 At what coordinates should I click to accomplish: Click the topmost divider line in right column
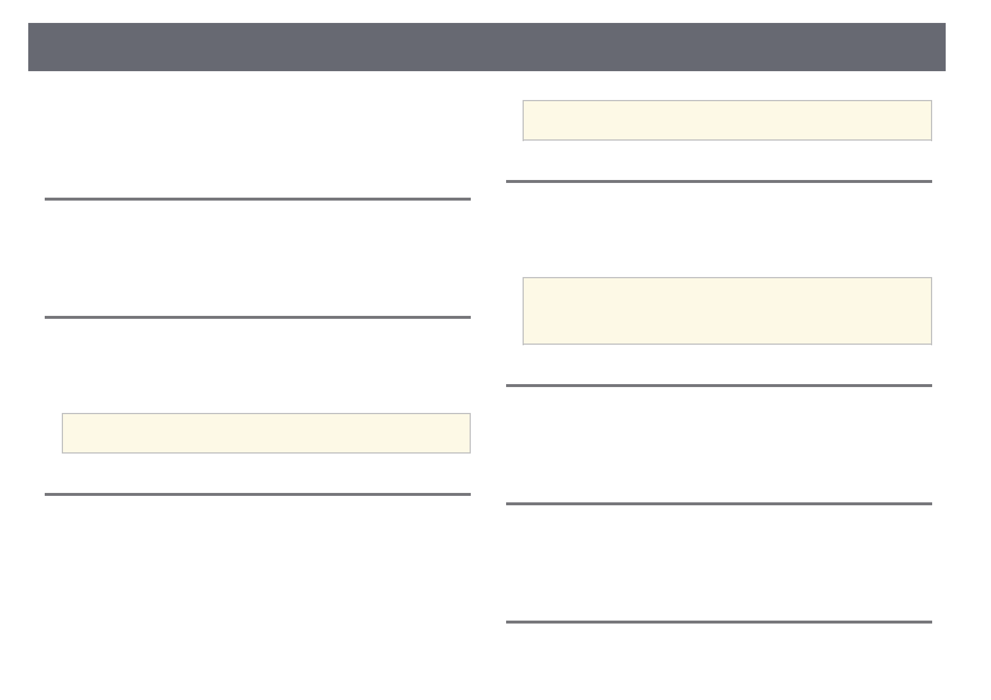point(719,182)
